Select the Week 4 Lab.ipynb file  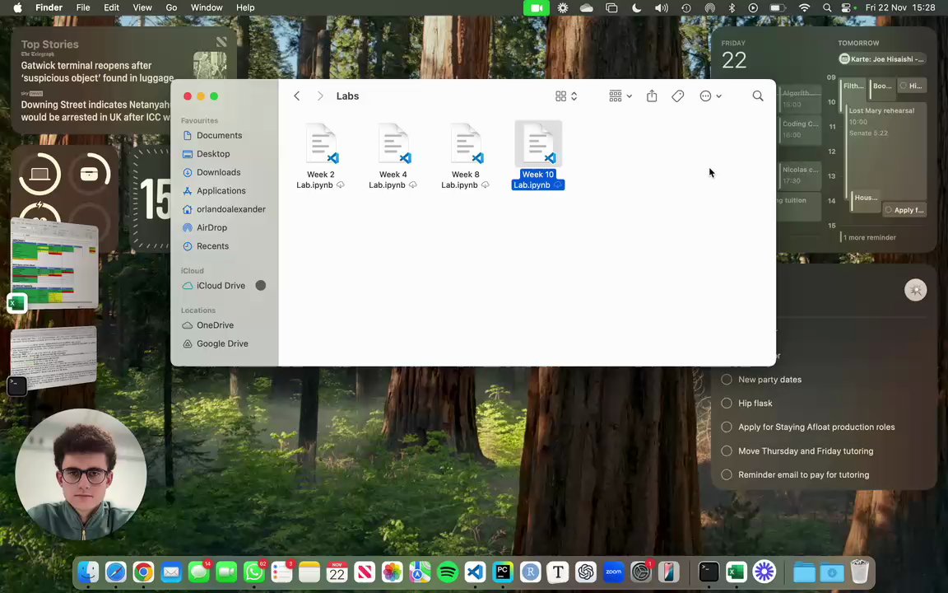click(x=393, y=156)
